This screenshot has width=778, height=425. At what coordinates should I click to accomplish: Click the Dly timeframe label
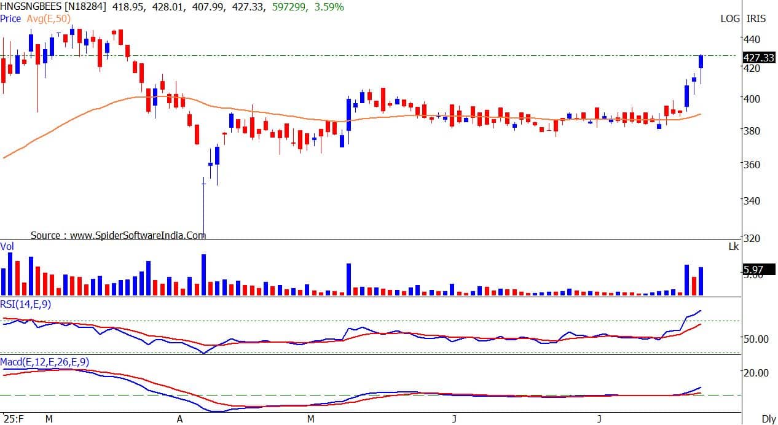click(x=768, y=419)
